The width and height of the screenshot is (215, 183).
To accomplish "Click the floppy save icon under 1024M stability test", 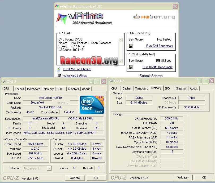I will [x=131, y=67].
